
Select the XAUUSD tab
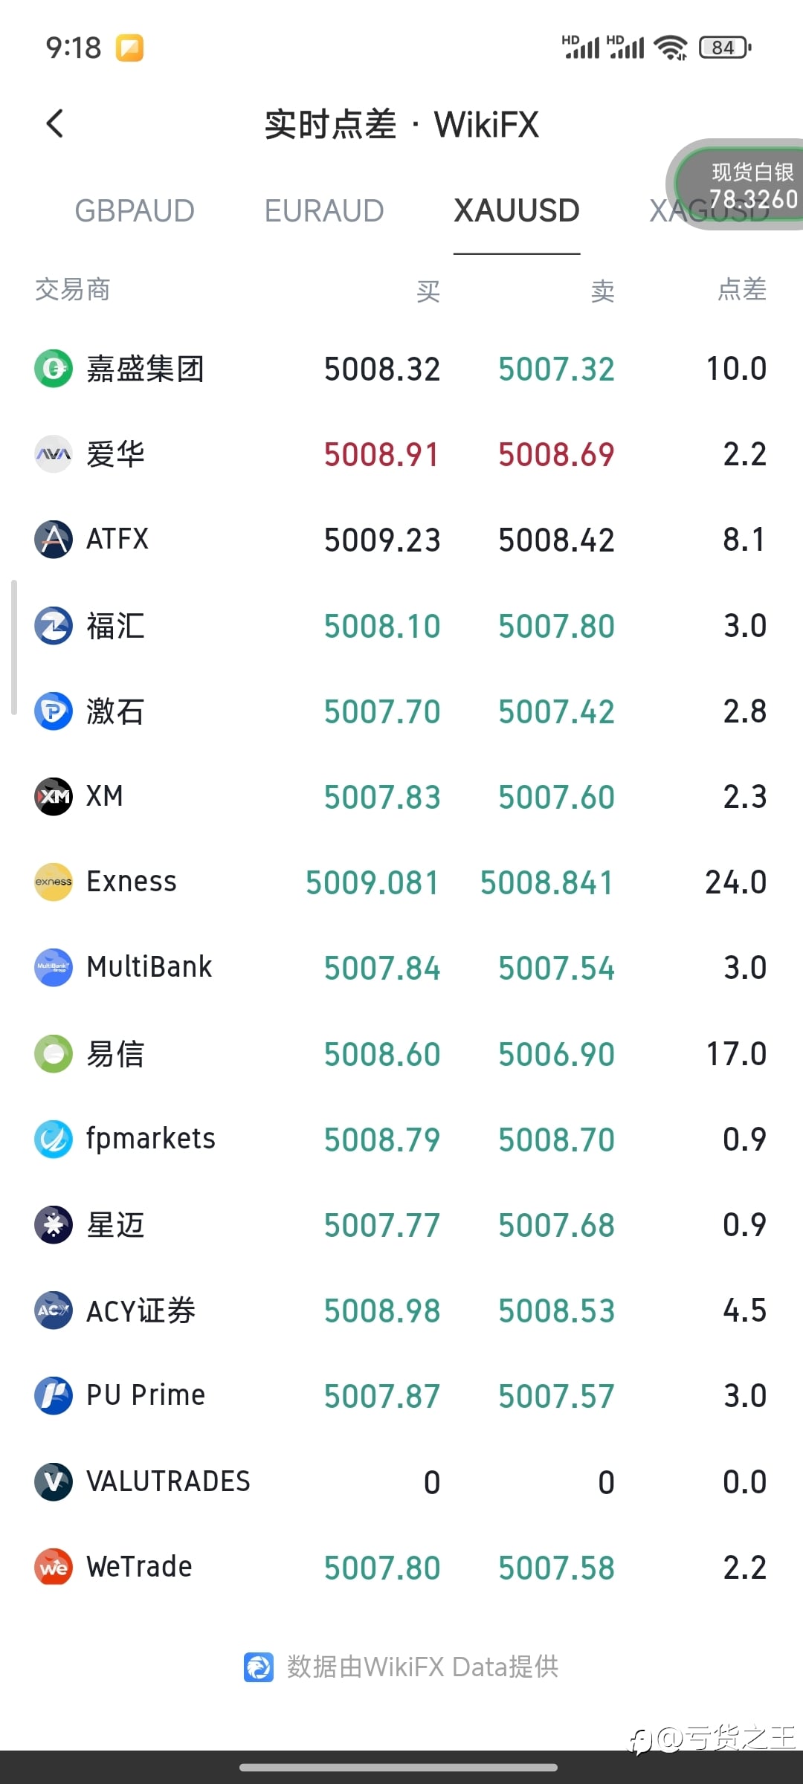[x=517, y=211]
